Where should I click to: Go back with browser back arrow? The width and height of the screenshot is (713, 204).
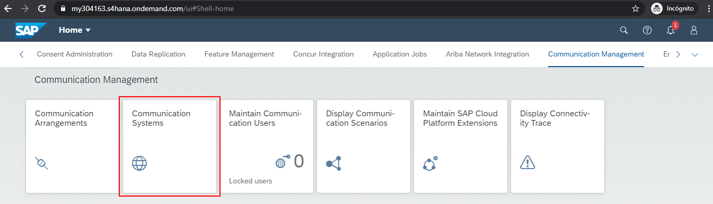8,8
